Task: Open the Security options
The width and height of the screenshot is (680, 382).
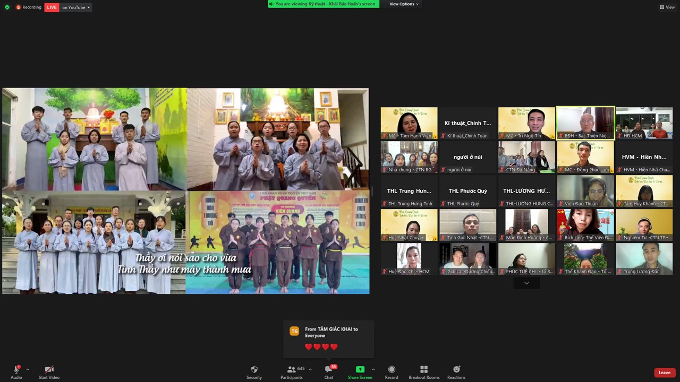Action: [x=254, y=372]
